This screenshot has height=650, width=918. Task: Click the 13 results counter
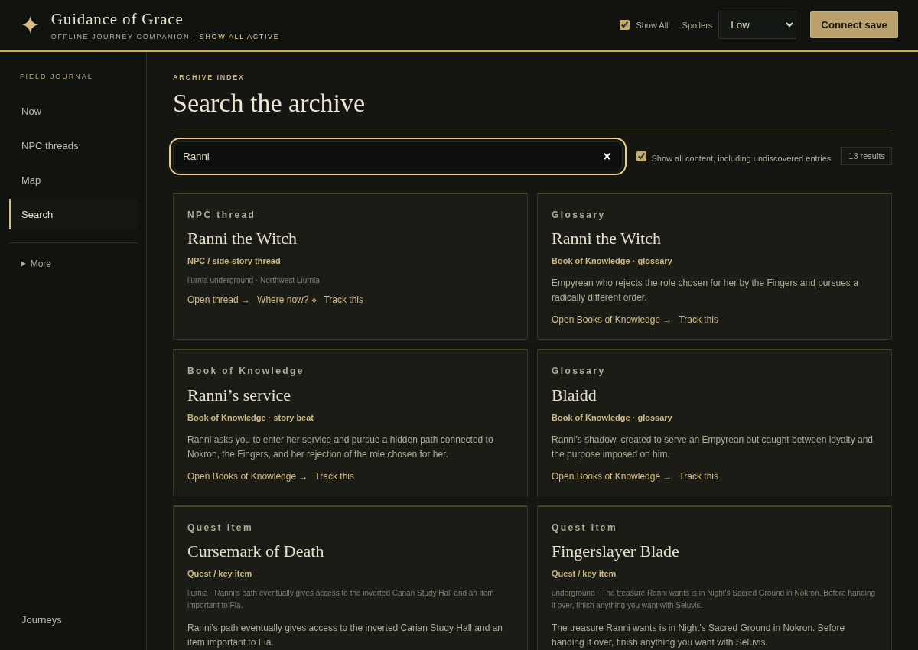867,156
